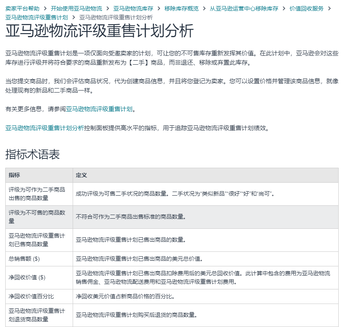Click the paragraph beginning 当您提交商品时

click(x=172, y=86)
